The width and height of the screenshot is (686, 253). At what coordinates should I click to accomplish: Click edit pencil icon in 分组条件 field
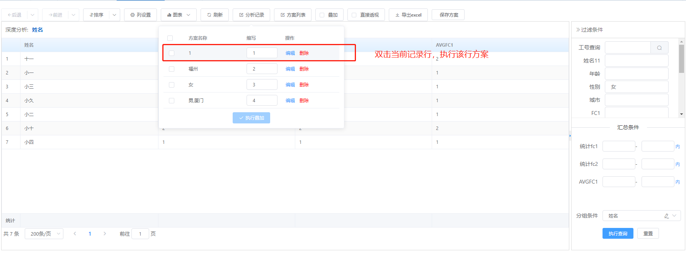pyautogui.click(x=666, y=216)
